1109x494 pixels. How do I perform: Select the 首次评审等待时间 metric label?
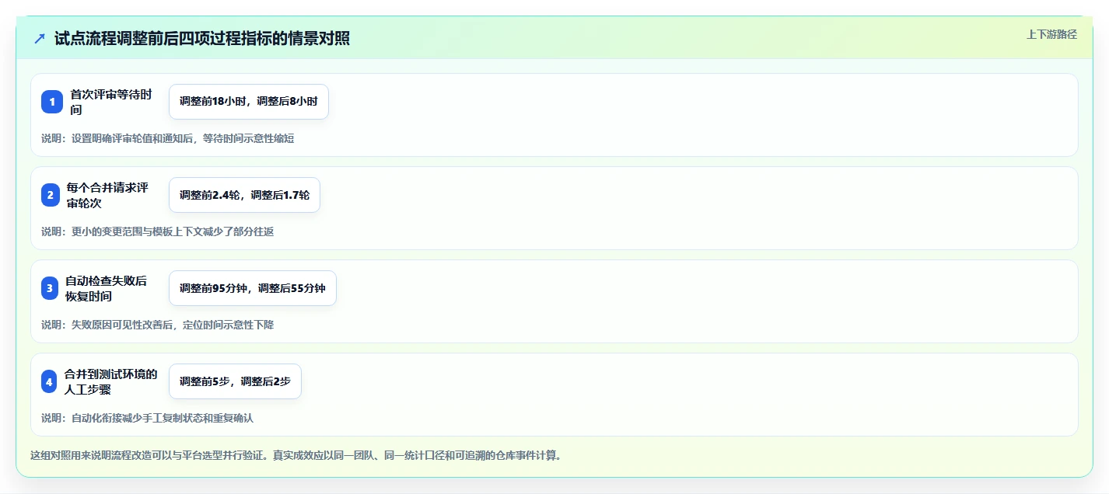point(111,102)
